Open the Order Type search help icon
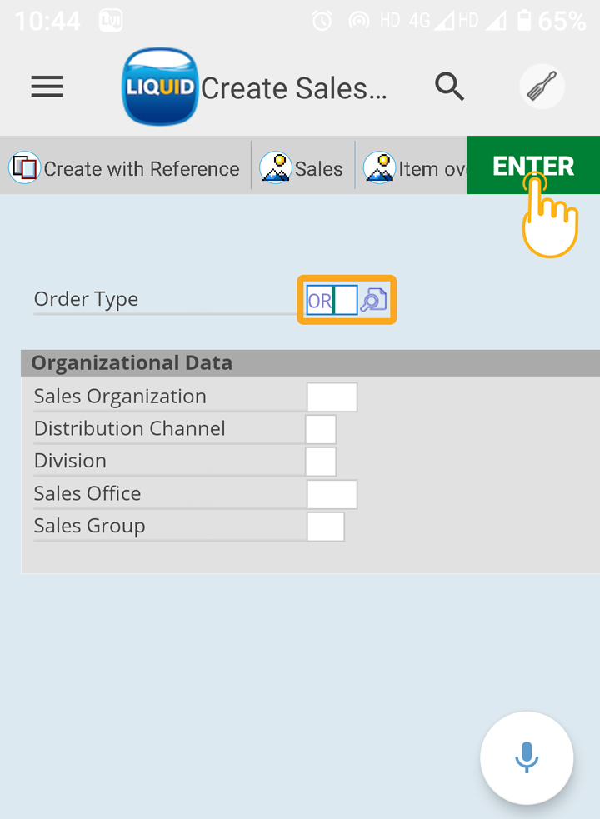 tap(374, 300)
